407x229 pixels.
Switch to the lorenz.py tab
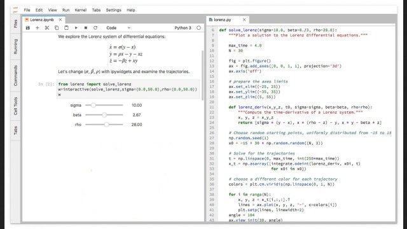point(223,20)
